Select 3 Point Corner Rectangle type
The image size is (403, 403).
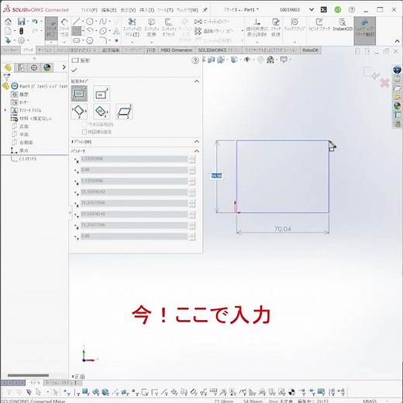[79, 112]
